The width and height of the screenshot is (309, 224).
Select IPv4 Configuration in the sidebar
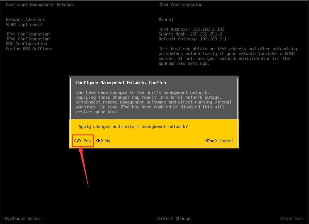click(28, 34)
